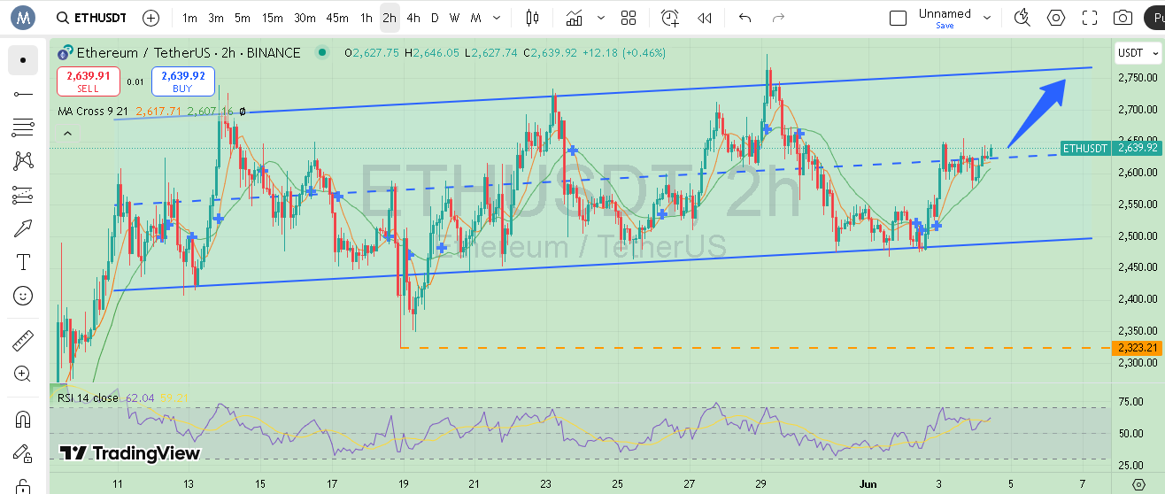
Task: Select the MA Cross 9 21 indicator legend
Action: pyautogui.click(x=95, y=112)
